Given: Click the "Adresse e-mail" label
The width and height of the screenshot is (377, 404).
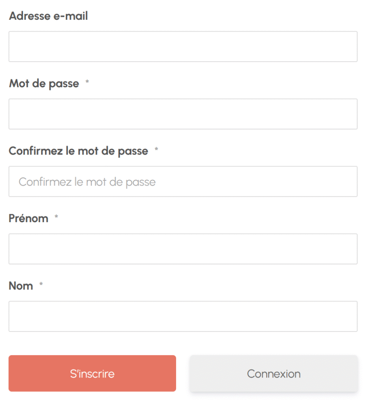Looking at the screenshot, I should pyautogui.click(x=48, y=16).
